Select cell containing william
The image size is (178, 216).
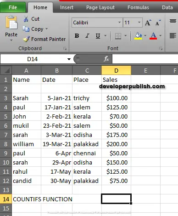click(x=26, y=144)
